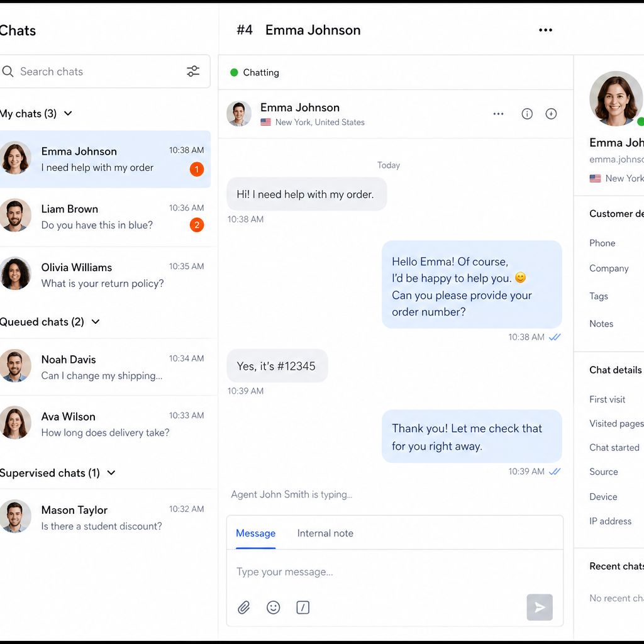The width and height of the screenshot is (644, 644).
Task: Click the First visit label
Action: [x=607, y=399]
